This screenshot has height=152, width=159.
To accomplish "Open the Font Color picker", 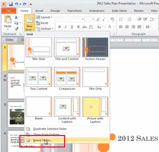I will [x=111, y=27].
